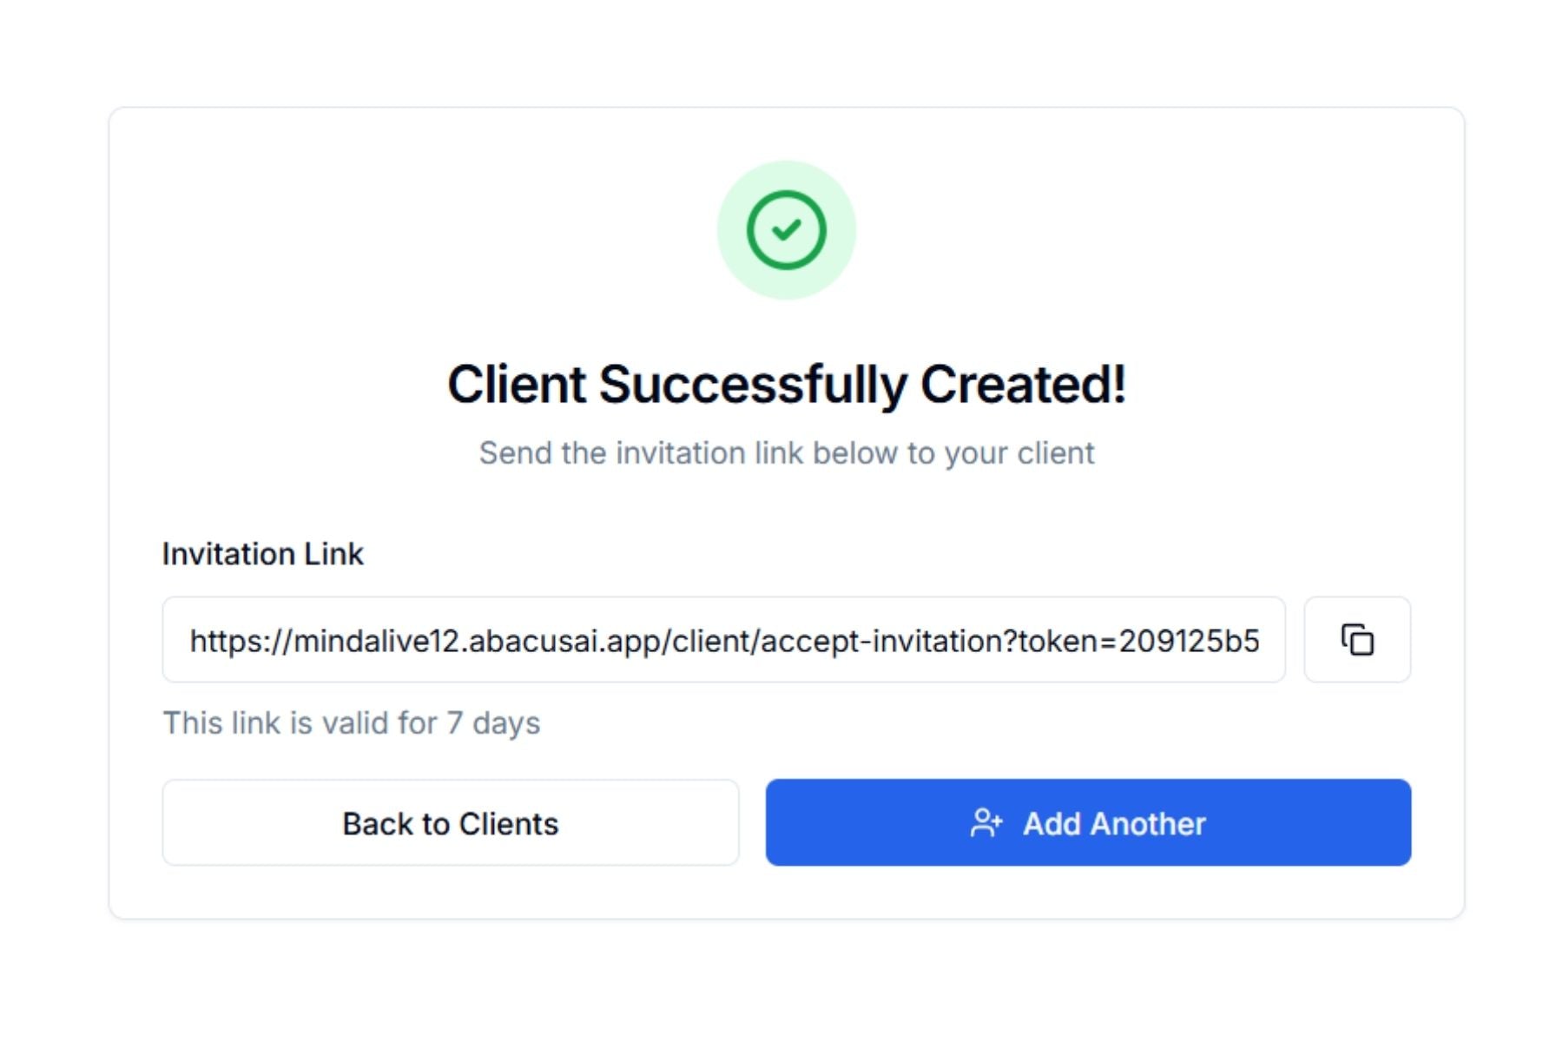Image resolution: width=1563 pixels, height=1042 pixels.
Task: Click the 'Client Successfully Created!' heading
Action: (x=786, y=384)
